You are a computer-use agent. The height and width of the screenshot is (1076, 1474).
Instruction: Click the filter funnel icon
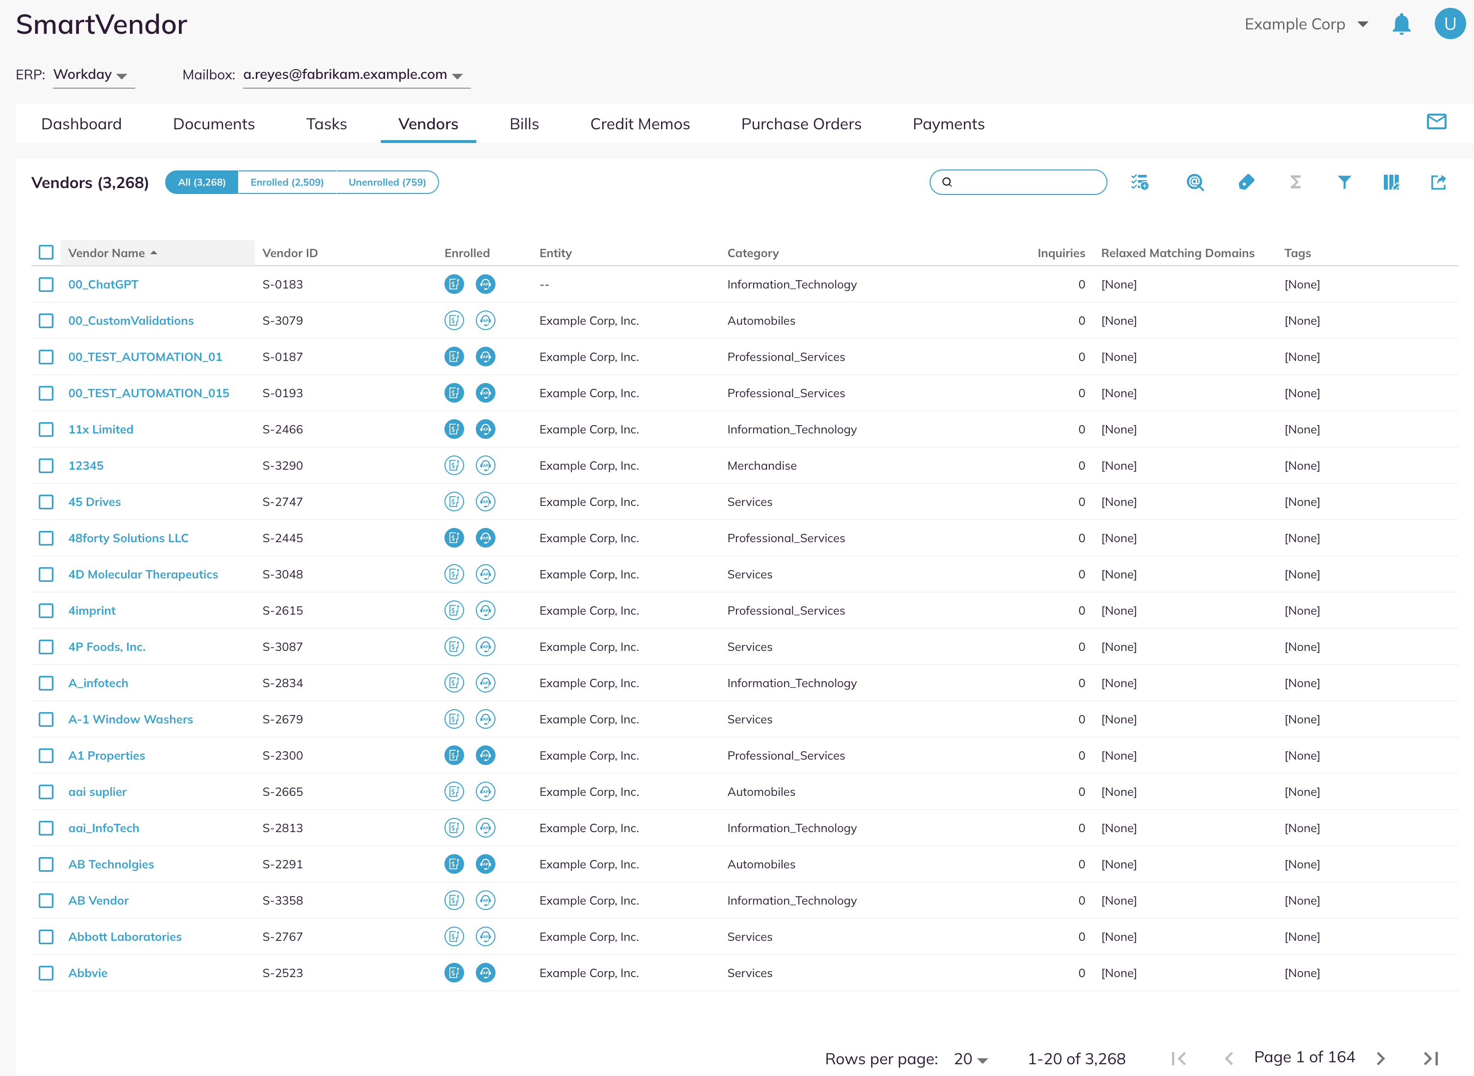(1344, 182)
